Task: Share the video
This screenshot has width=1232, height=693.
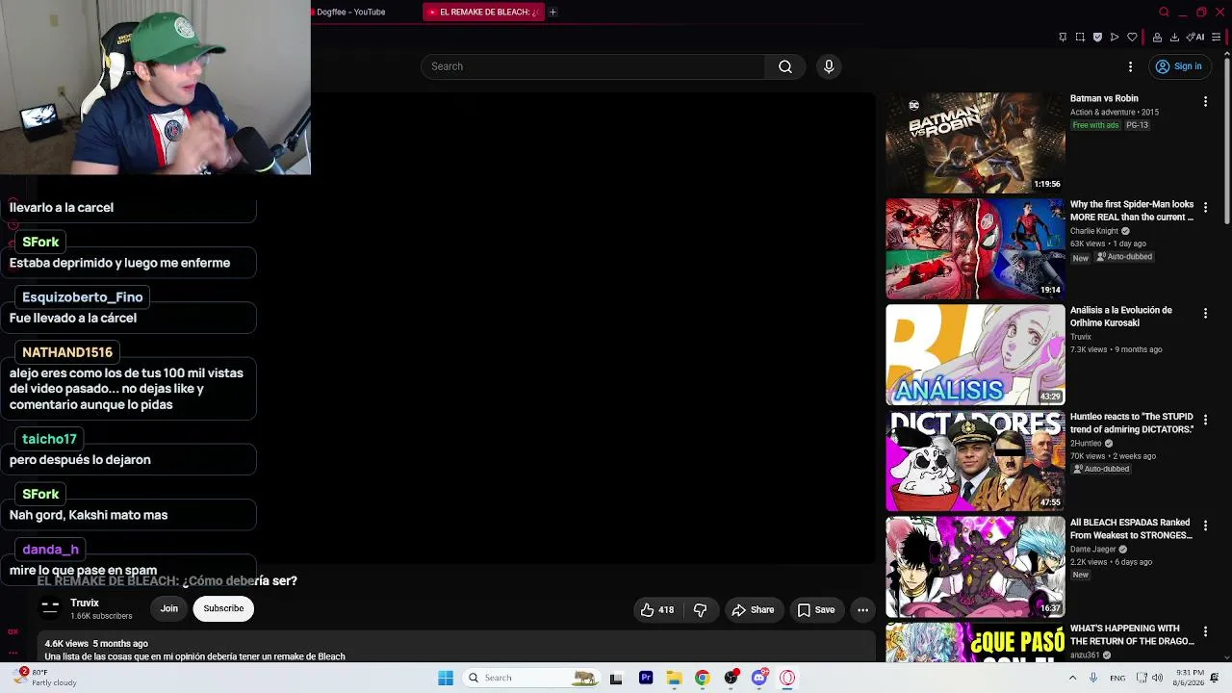Action: [753, 609]
